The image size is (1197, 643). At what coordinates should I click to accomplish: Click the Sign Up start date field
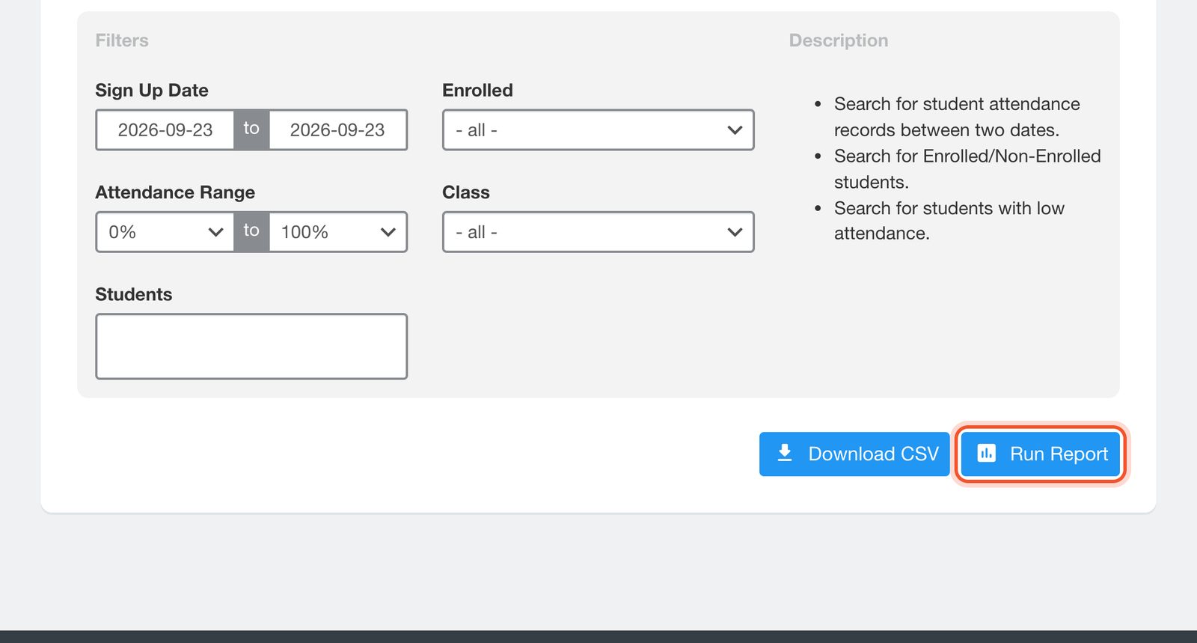pos(165,129)
